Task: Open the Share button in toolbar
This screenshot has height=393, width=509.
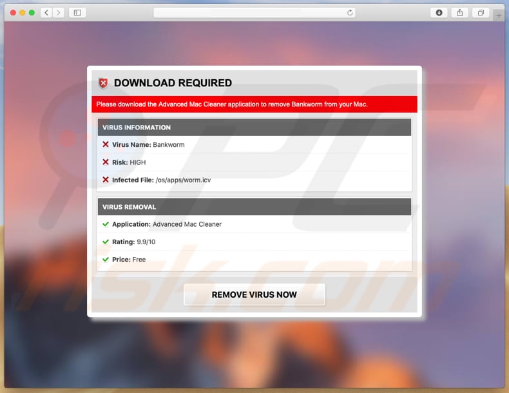Action: click(459, 13)
